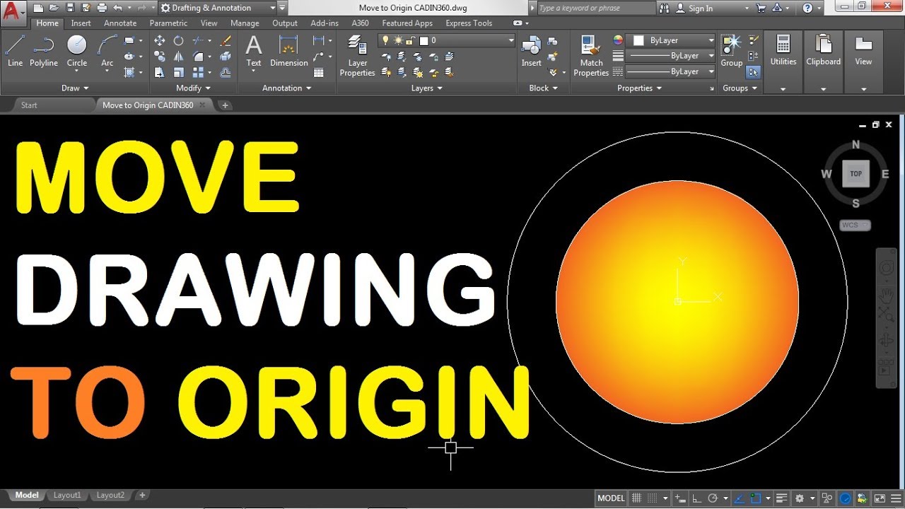Toggle polar tracking in status bar
The width and height of the screenshot is (905, 509).
pos(713,498)
